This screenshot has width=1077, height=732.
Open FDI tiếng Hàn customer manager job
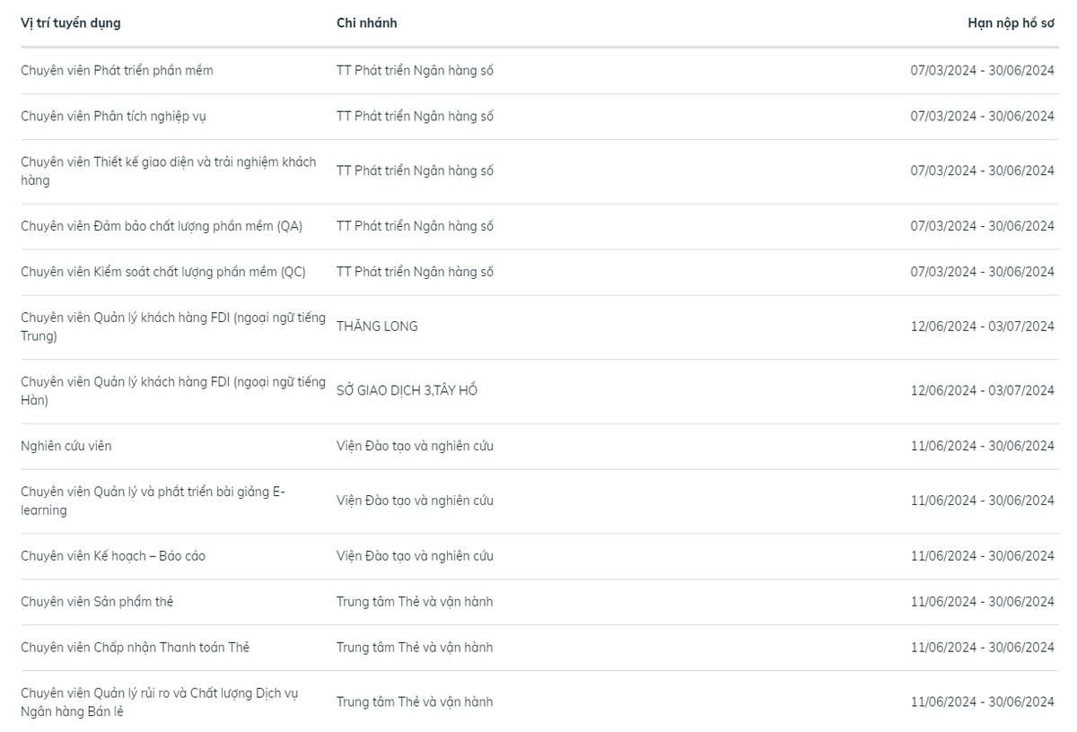(173, 391)
